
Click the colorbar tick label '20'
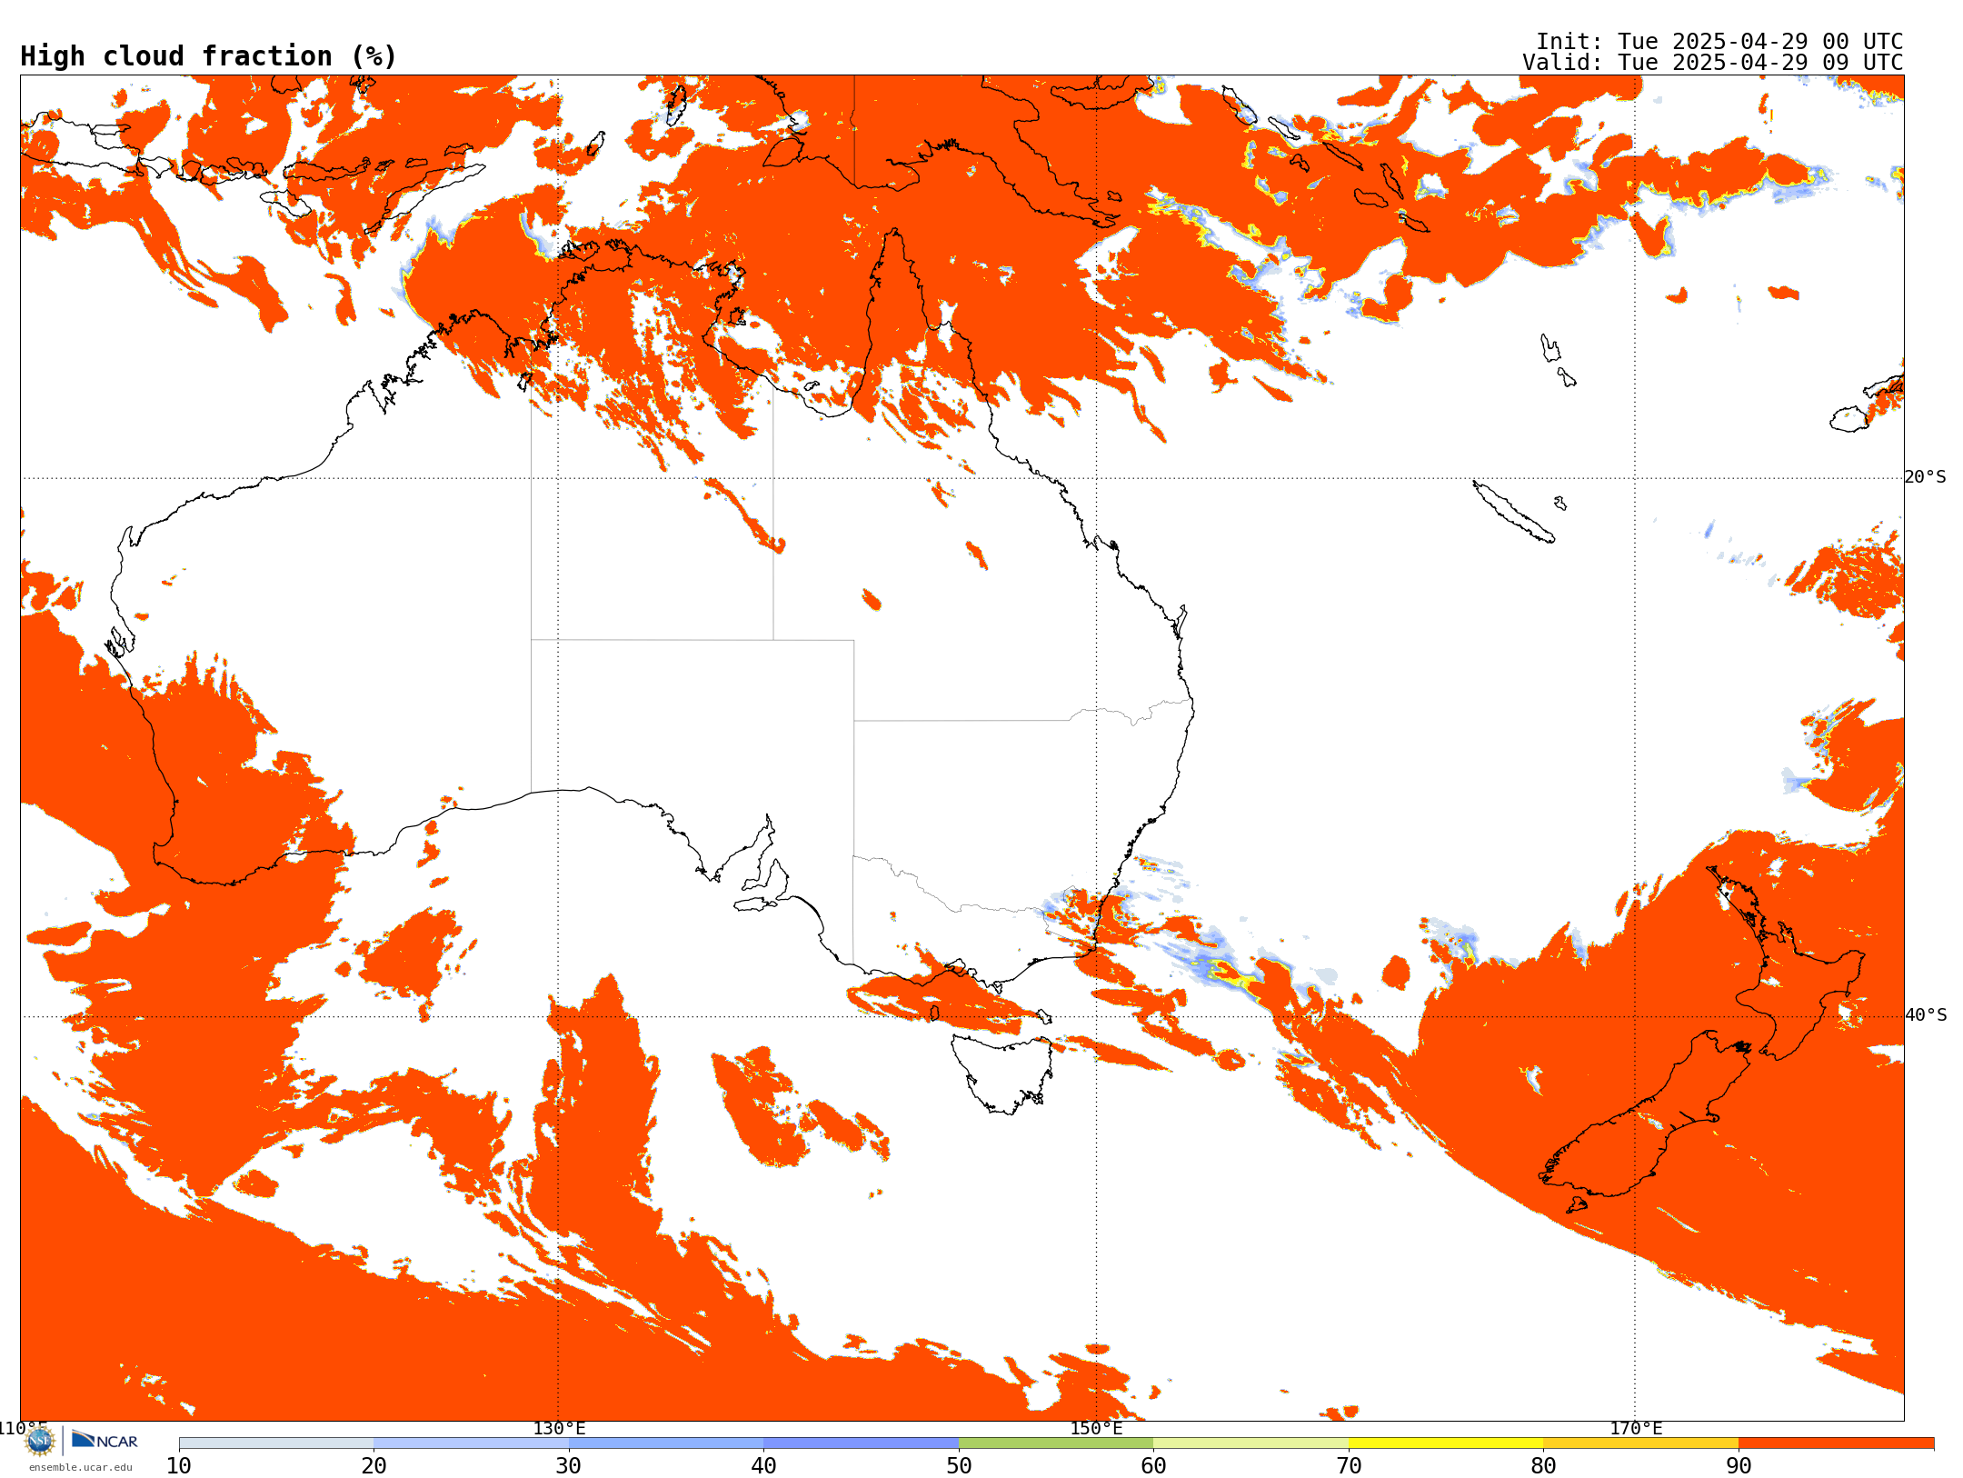pos(374,1466)
